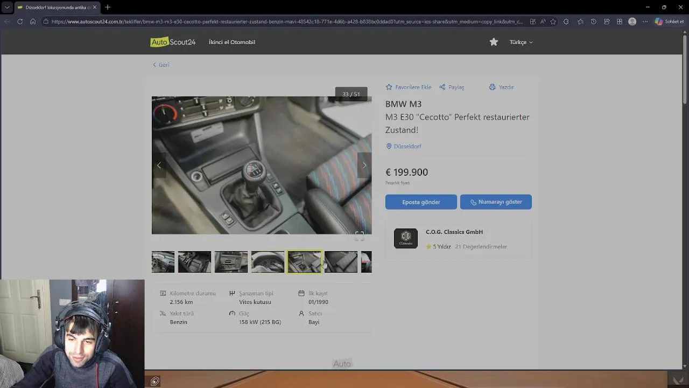This screenshot has width=689, height=388.
Task: Open the 21 Değerlendirmeler reviews link
Action: pyautogui.click(x=481, y=246)
